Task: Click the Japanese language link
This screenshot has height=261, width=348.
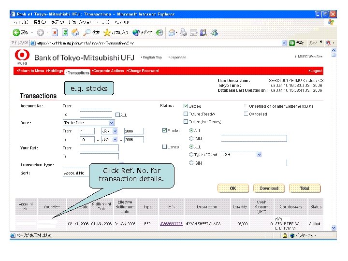Action: [177, 57]
